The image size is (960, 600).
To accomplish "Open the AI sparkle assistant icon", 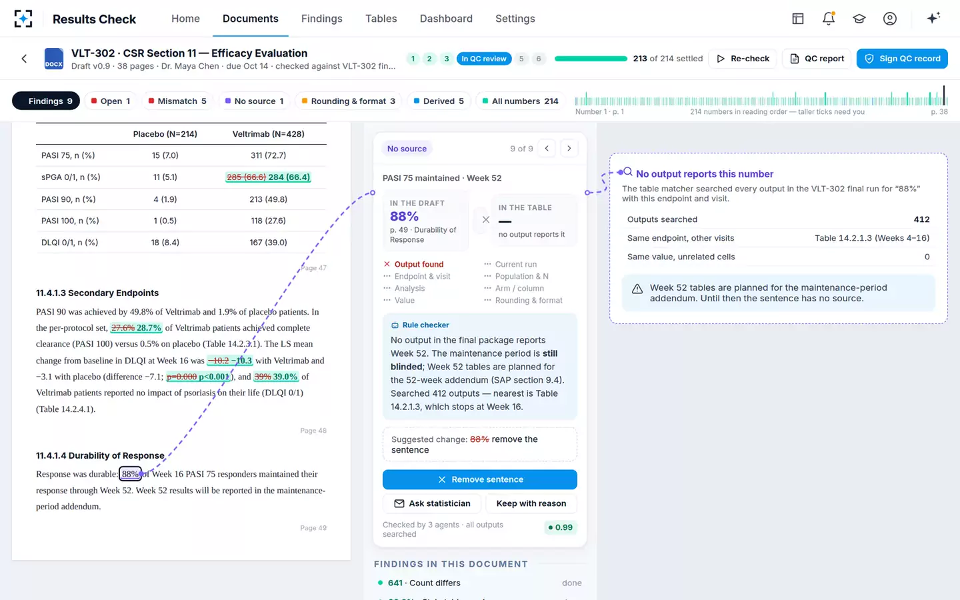I will tap(933, 18).
